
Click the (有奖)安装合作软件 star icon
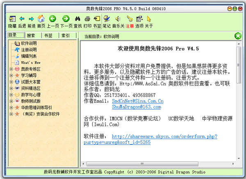17,114
